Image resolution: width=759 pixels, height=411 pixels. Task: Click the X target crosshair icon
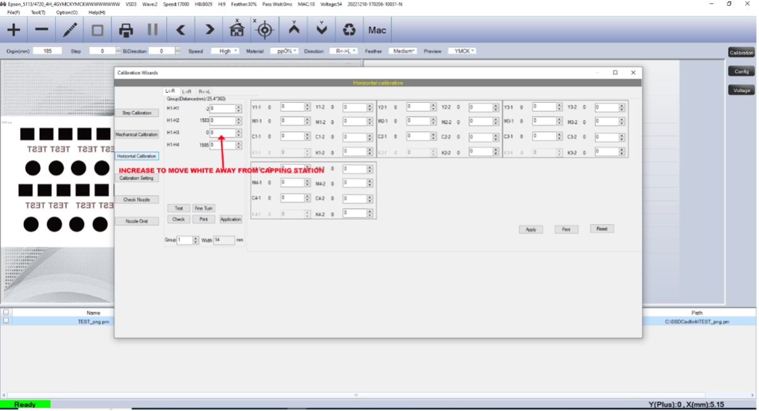(x=265, y=30)
